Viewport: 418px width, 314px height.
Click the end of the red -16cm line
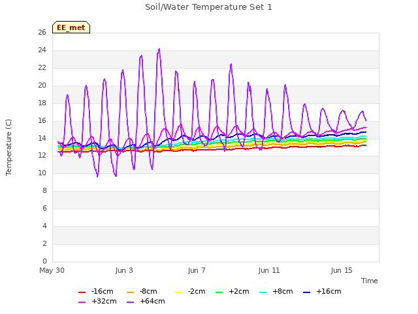point(366,145)
